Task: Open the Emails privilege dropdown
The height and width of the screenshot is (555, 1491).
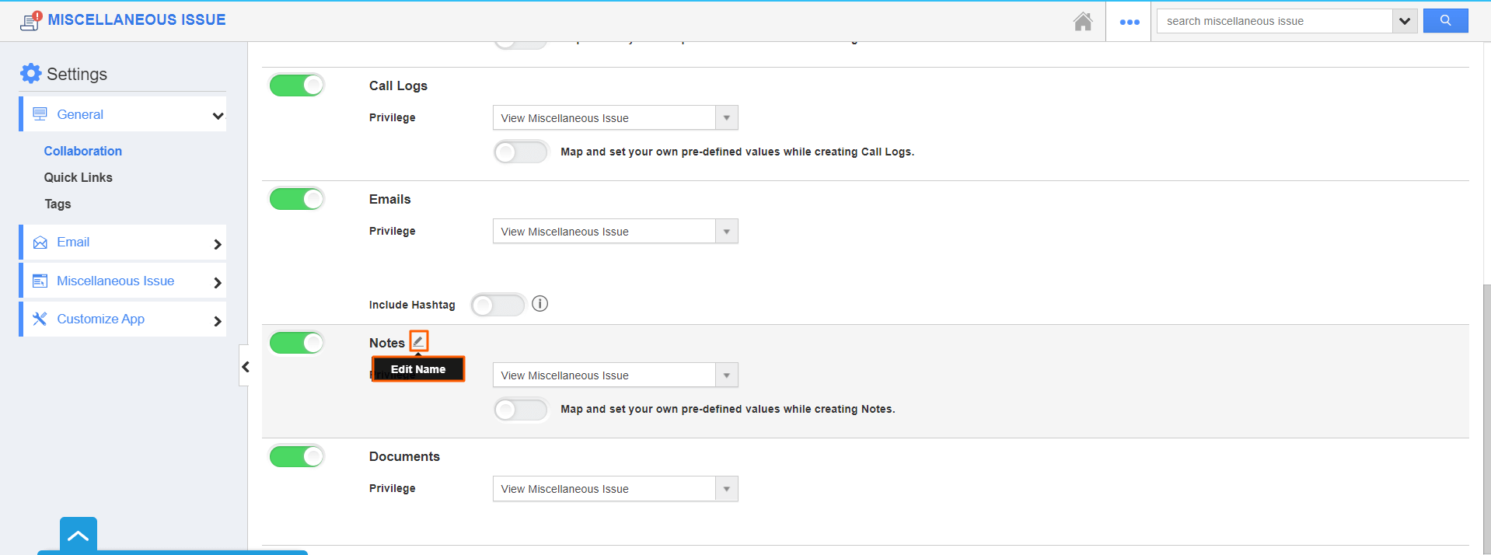Action: (x=615, y=232)
